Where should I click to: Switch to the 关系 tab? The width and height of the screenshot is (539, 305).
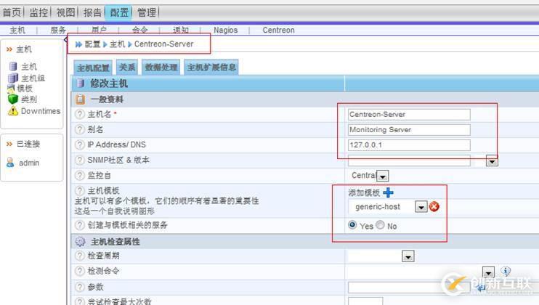(127, 67)
